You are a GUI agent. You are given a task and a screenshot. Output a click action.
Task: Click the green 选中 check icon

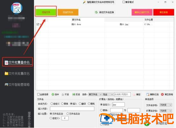53,94
